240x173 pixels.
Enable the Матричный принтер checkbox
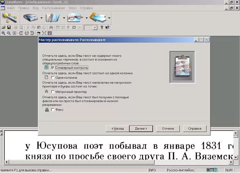[x=53, y=92]
